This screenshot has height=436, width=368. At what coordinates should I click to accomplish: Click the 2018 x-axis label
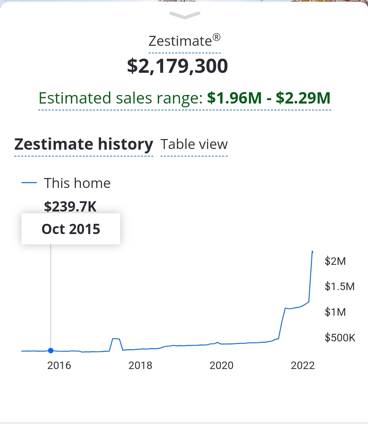140,365
